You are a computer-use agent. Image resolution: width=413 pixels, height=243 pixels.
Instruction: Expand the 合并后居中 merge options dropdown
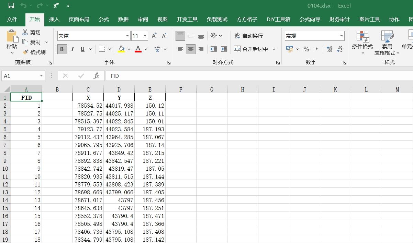[274, 49]
